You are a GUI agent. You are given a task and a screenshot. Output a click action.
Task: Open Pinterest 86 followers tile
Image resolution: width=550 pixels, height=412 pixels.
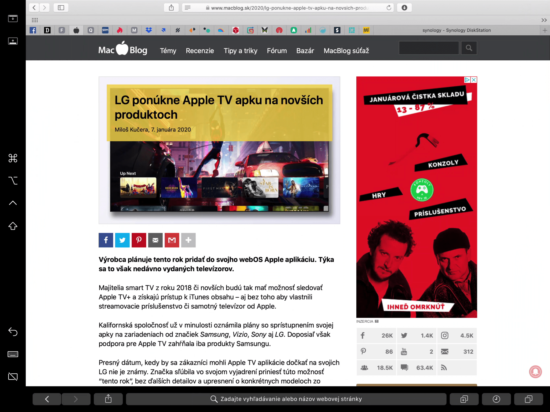click(x=376, y=352)
